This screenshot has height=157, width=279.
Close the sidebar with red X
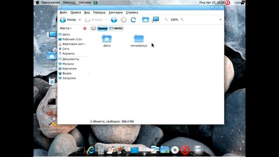point(85,28)
